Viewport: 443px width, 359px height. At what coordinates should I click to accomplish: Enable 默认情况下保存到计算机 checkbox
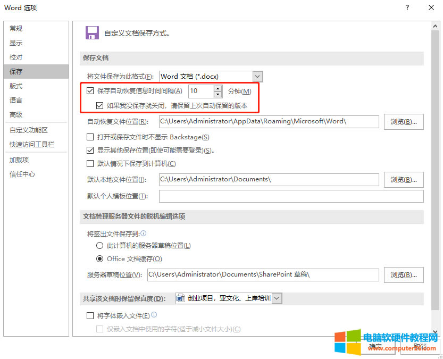90,163
